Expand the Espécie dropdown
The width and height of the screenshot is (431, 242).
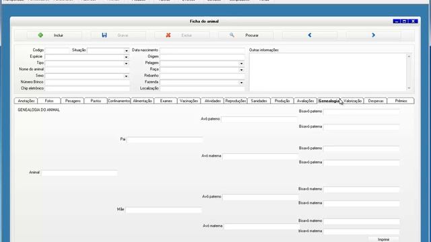point(126,57)
